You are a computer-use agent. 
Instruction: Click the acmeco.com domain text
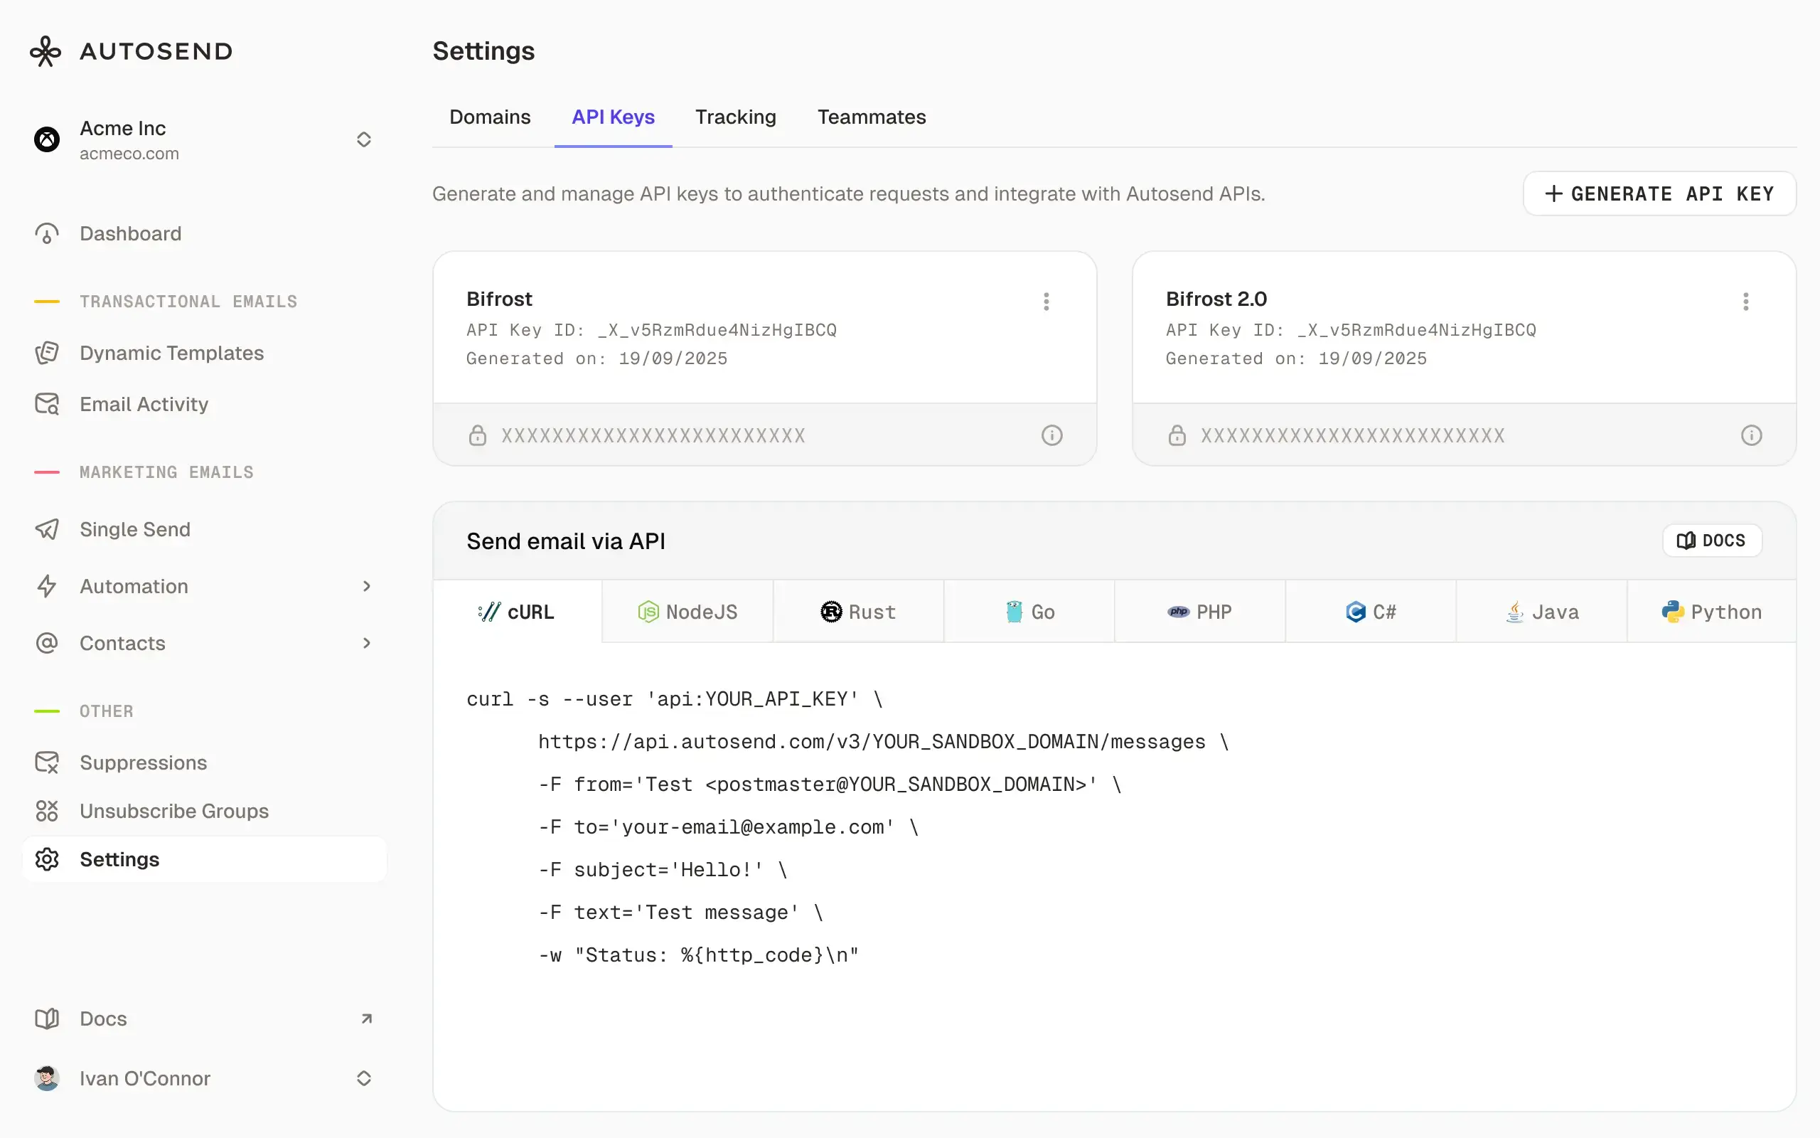point(129,154)
